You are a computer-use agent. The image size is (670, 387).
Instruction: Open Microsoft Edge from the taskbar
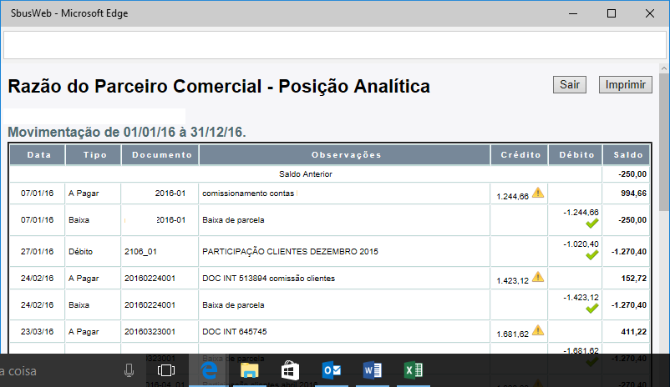pos(210,369)
